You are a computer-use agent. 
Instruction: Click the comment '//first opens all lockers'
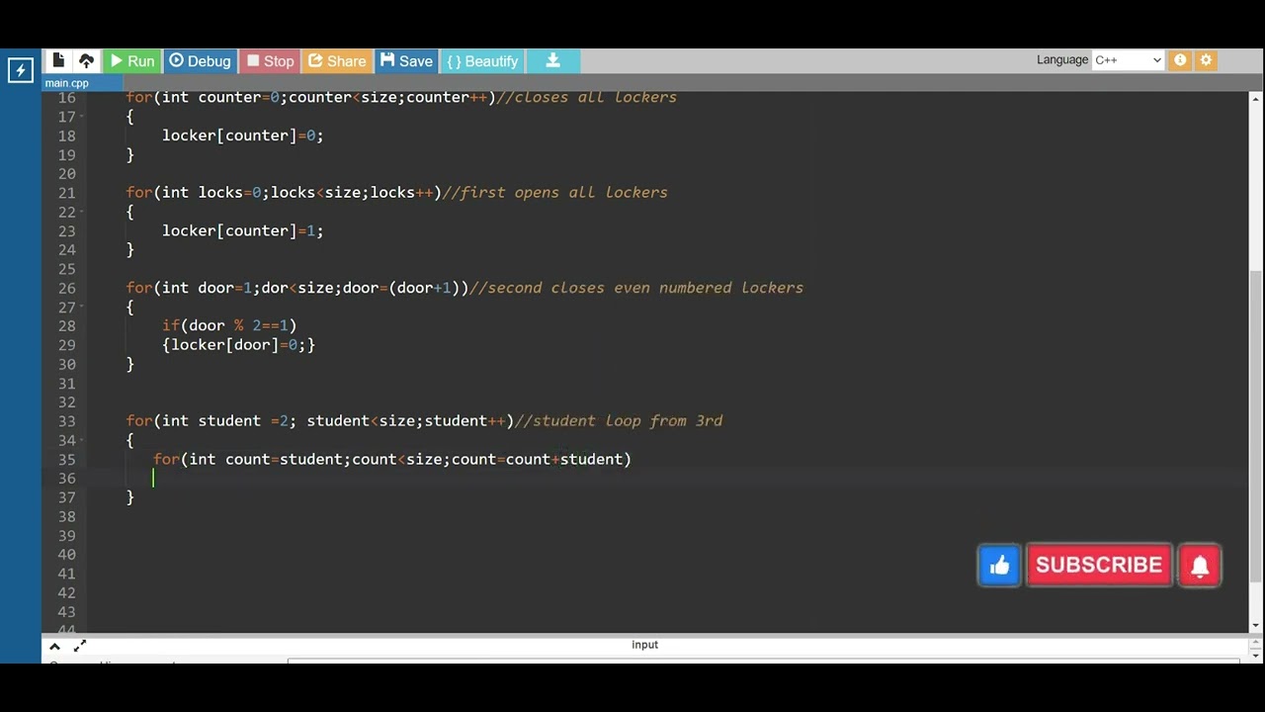tap(554, 192)
